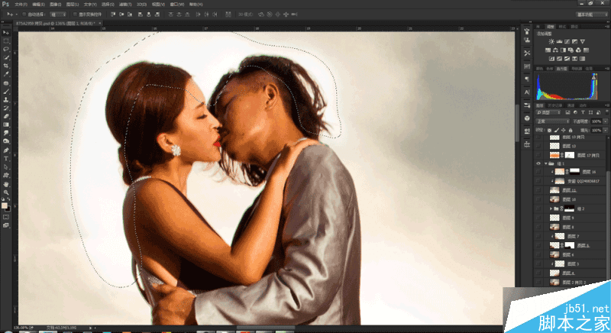Screen dimensions: 611x333
Task: Select the Hand tool
Action: coord(6,184)
